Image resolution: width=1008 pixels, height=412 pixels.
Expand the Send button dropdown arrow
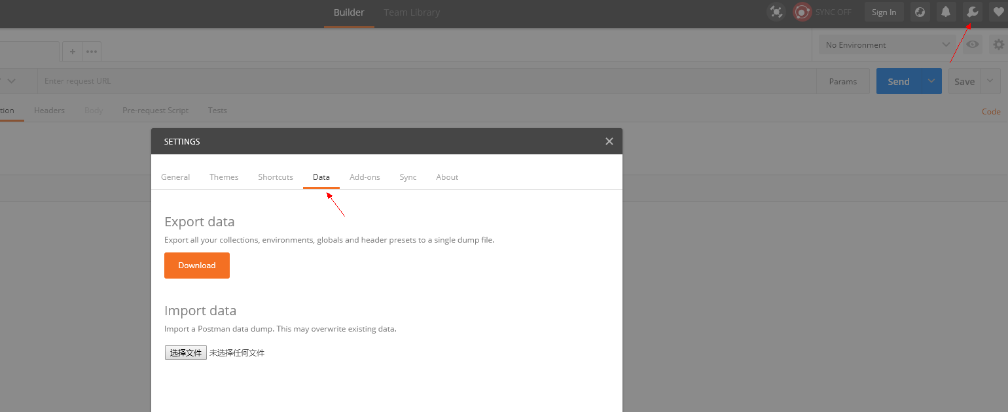tap(931, 81)
